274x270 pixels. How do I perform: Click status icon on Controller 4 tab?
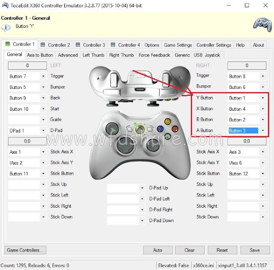tap(113, 45)
